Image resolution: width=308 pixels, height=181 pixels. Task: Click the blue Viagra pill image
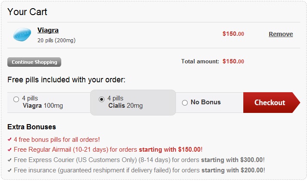(x=22, y=34)
